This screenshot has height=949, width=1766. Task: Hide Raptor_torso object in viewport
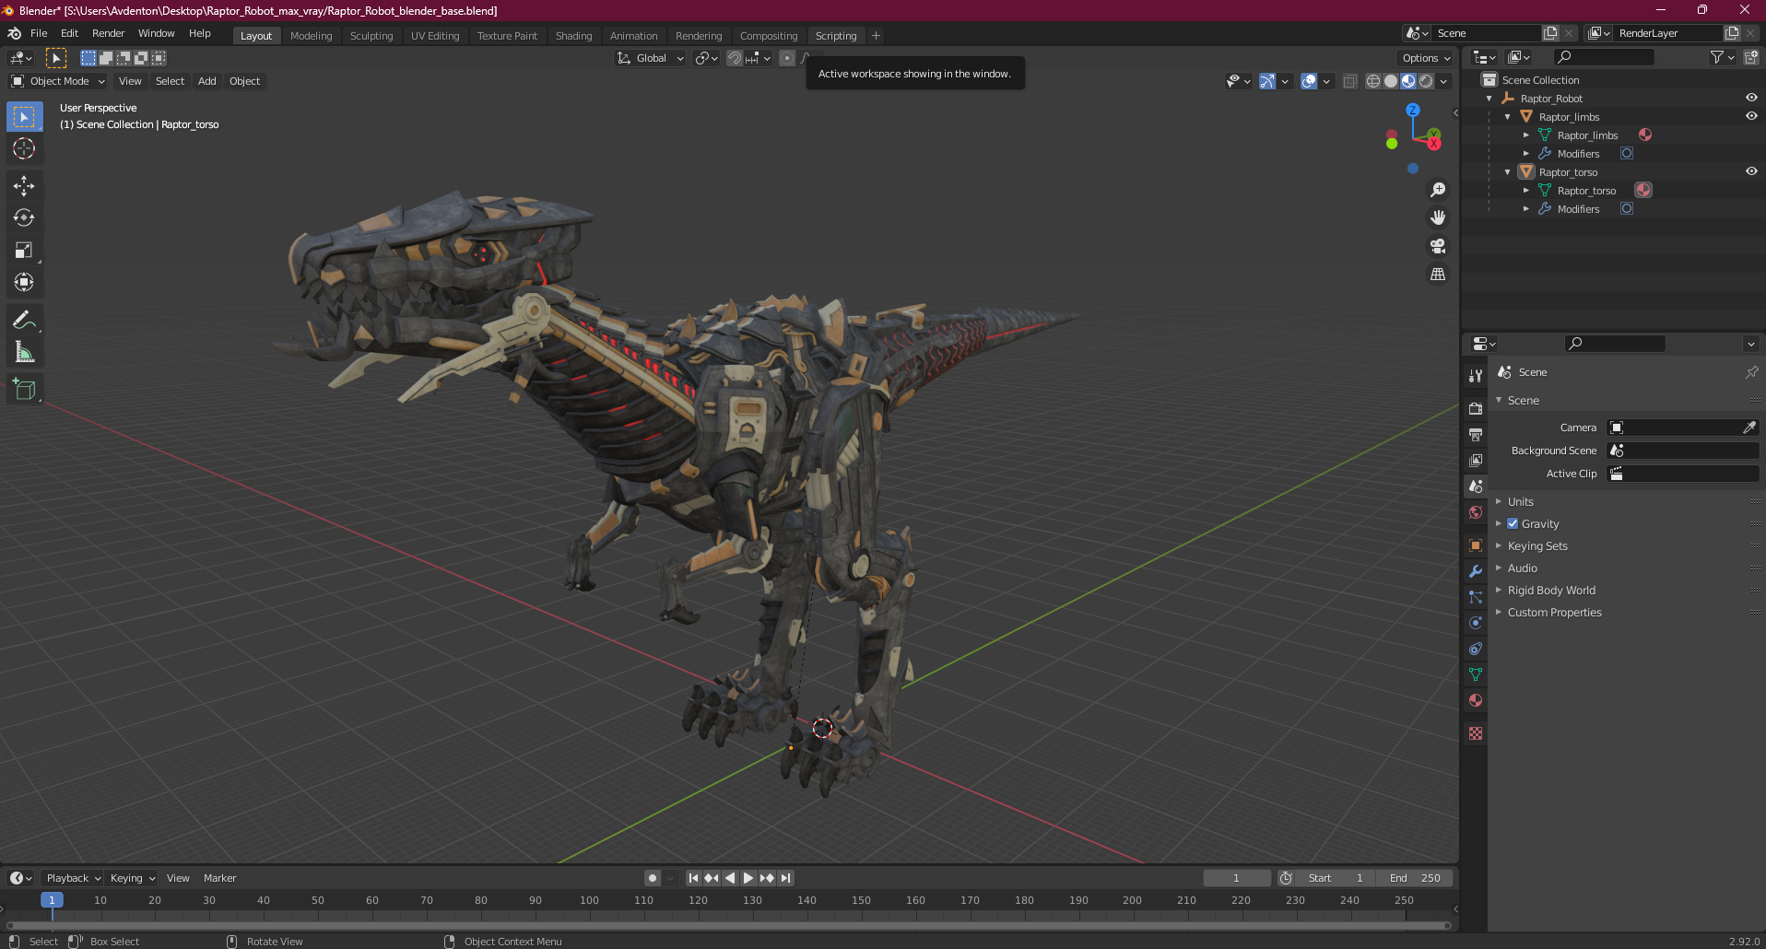[x=1751, y=171]
